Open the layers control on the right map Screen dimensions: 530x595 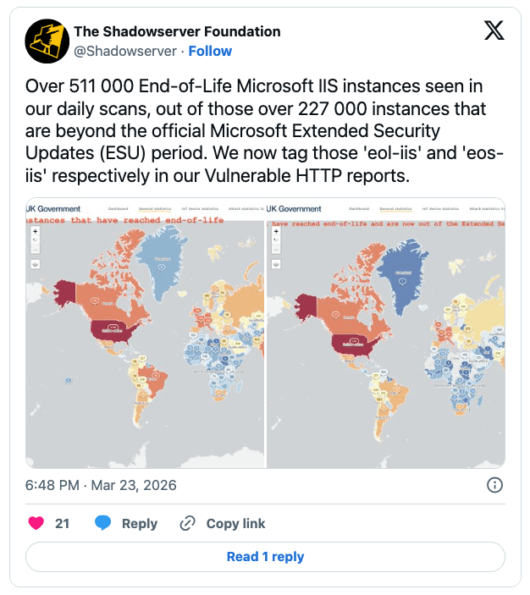(276, 263)
